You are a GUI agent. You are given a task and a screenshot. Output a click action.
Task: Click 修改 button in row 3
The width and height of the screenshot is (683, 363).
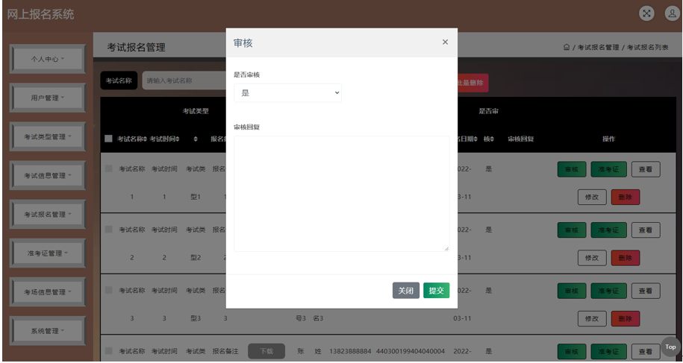[x=592, y=319]
